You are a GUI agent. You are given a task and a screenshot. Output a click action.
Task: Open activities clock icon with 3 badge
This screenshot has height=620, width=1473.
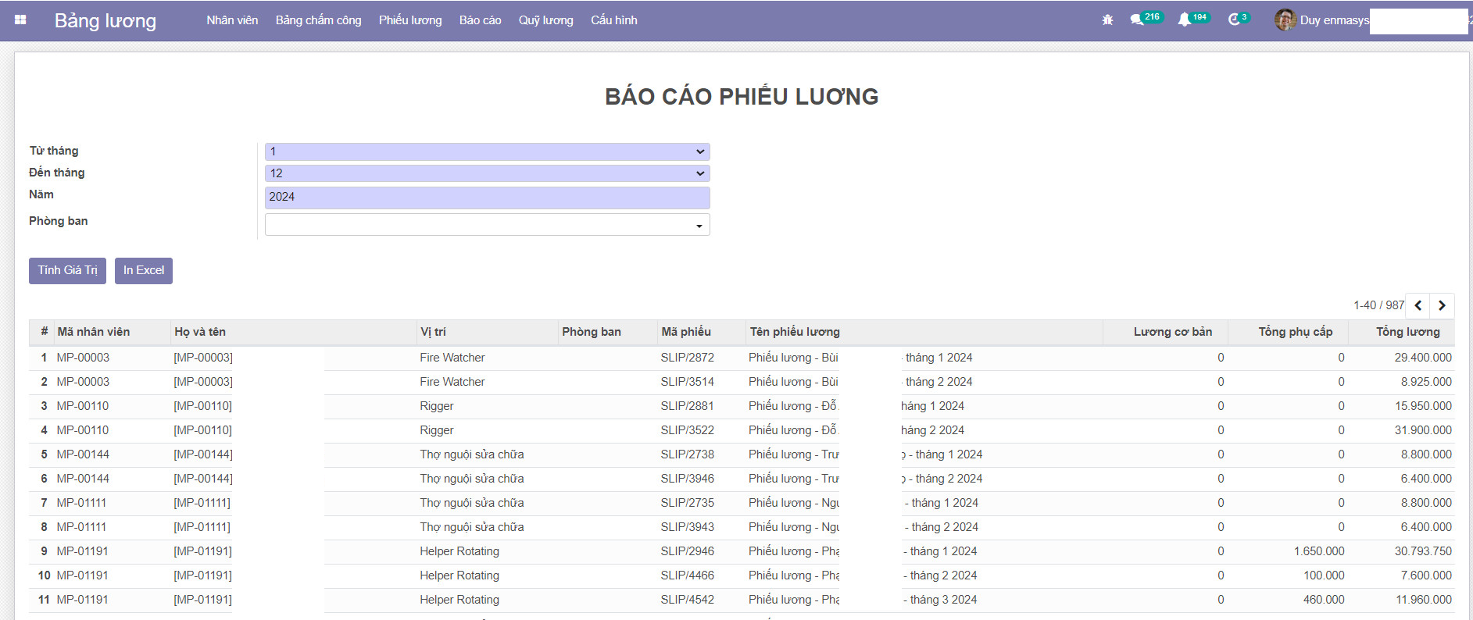click(x=1234, y=20)
